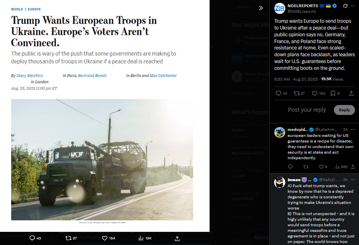
Task: Reply icon with 43 in right panel
Action: coord(278,93)
